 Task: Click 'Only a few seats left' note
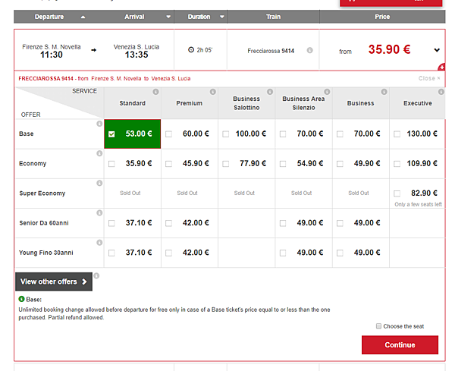point(418,204)
